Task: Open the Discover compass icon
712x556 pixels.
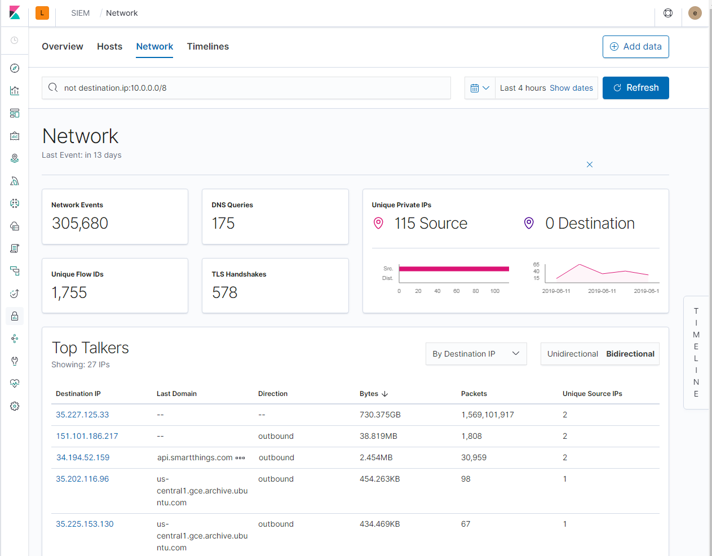Action: coord(14,68)
